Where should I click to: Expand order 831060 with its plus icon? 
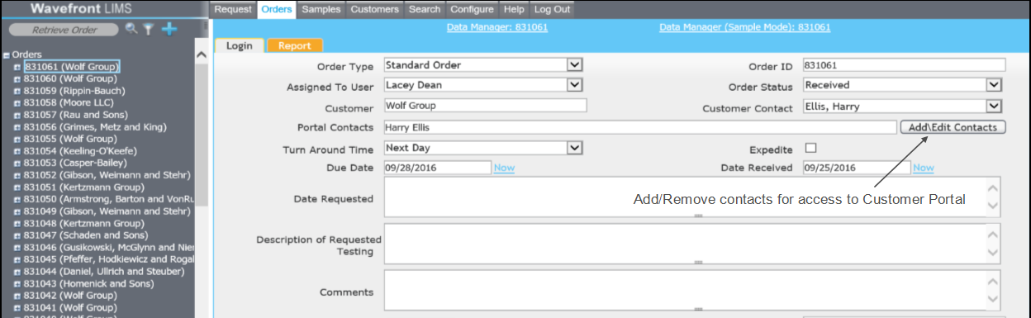17,79
